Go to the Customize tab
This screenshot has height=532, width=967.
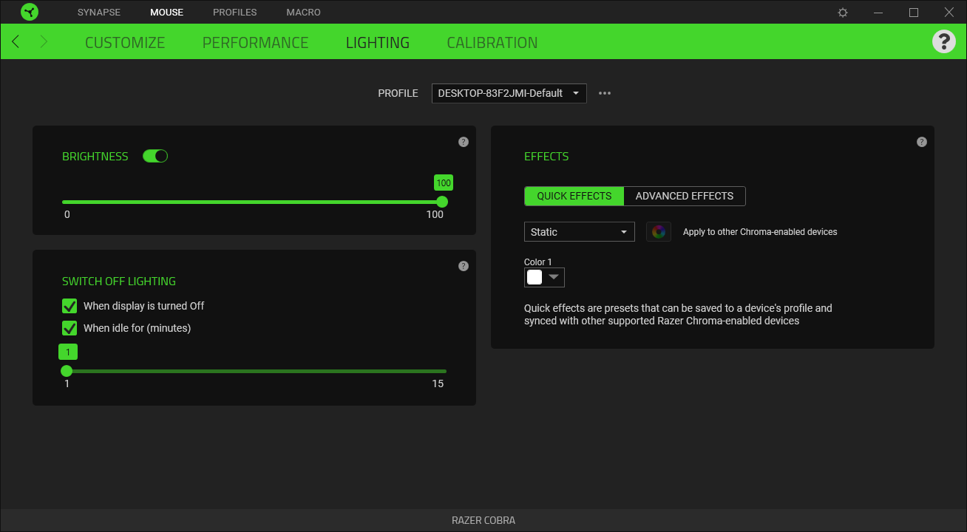coord(125,43)
